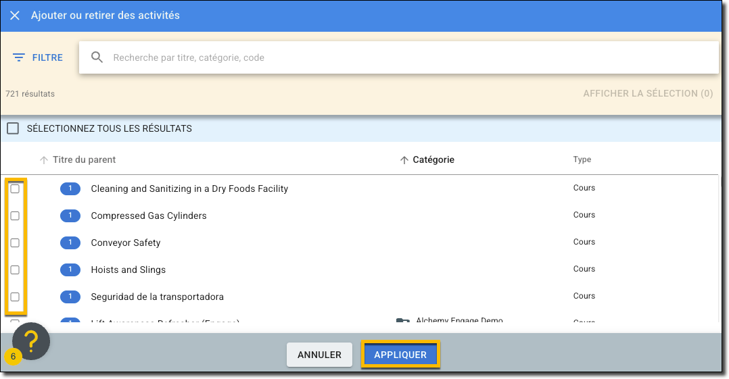The height and width of the screenshot is (379, 729).
Task: Click the folder icon next to Alchemy Engage Demo
Action: (x=403, y=322)
